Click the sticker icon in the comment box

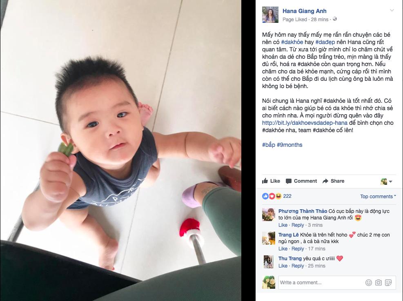388,283
